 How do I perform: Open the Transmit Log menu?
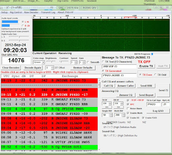pyautogui.click(x=48, y=12)
